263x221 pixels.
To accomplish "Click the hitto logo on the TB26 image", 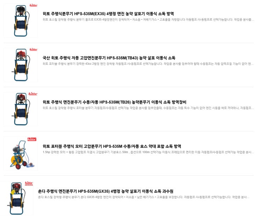I will tap(33, 93).
